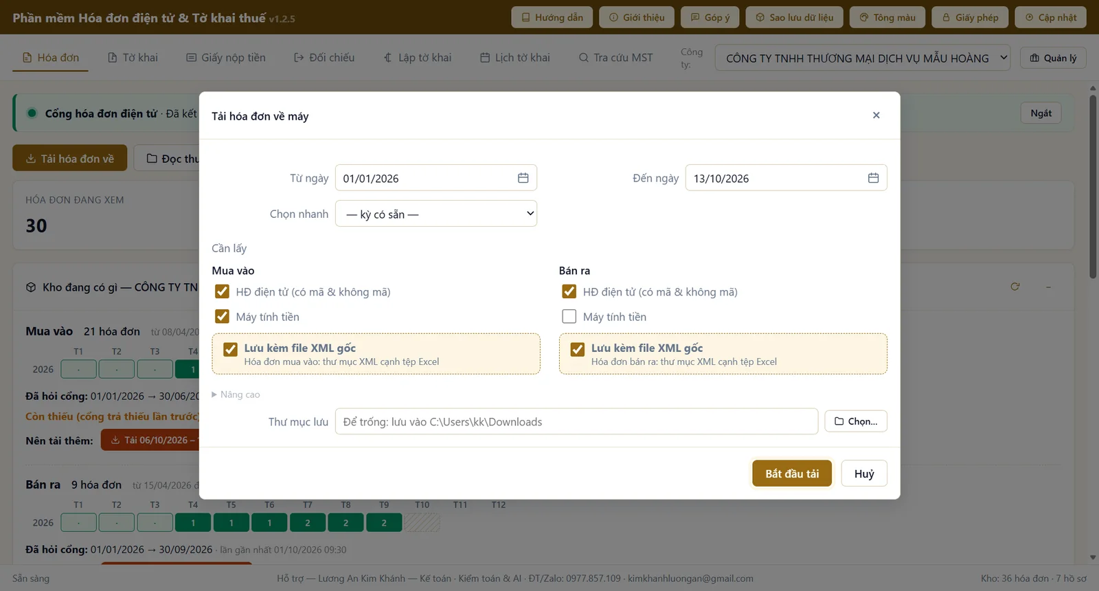The height and width of the screenshot is (591, 1099).
Task: Open the company selector dropdown
Action: (863, 58)
